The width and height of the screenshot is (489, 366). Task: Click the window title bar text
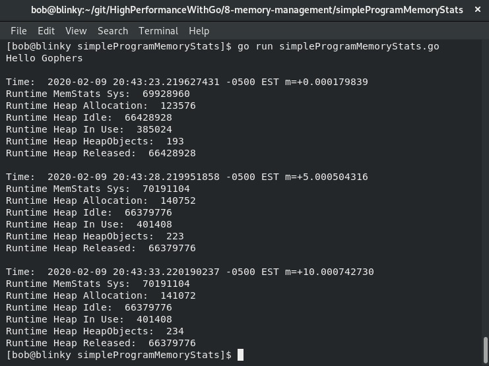(247, 10)
